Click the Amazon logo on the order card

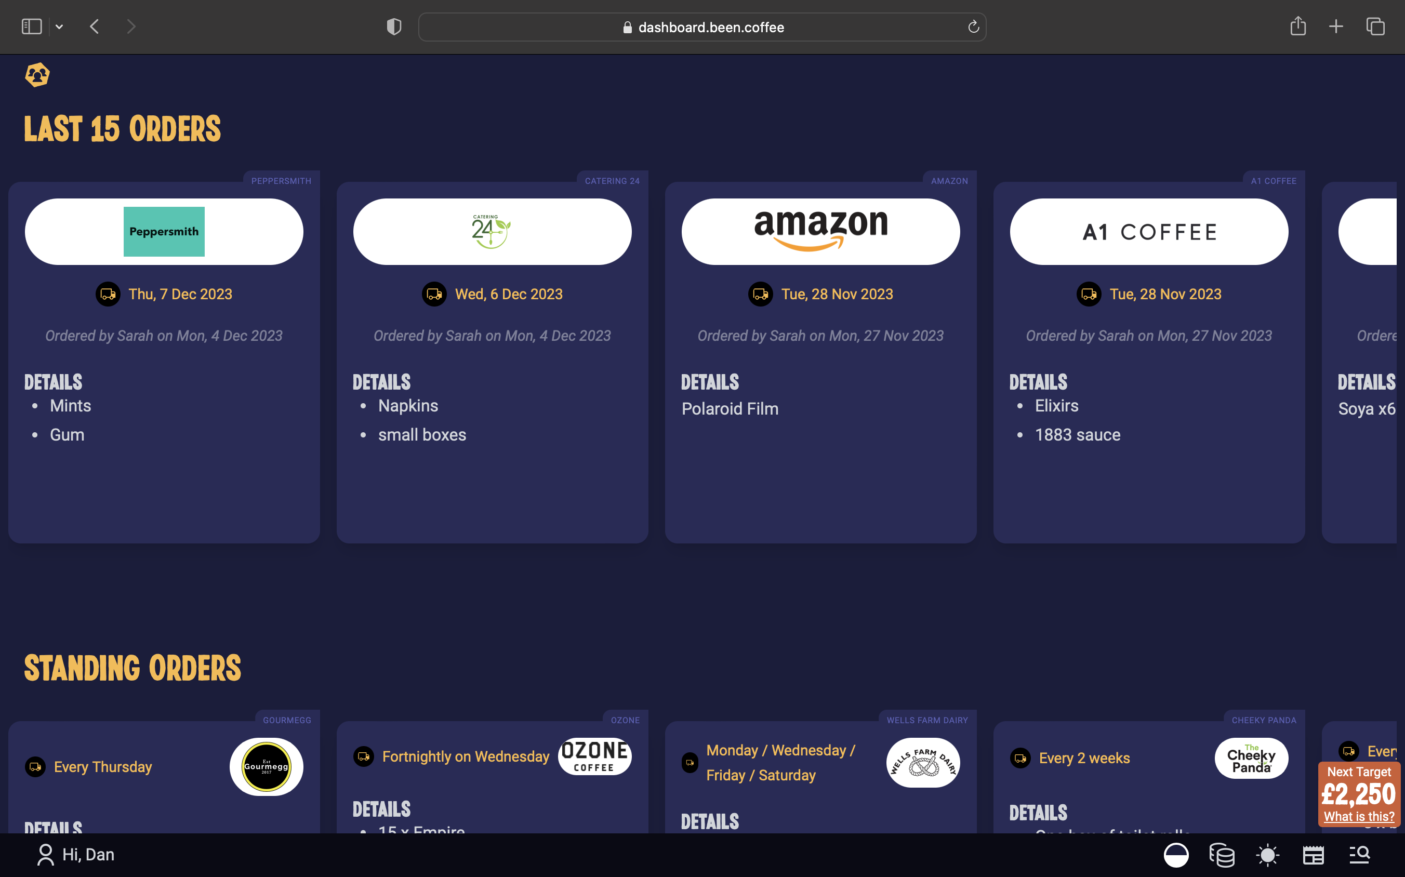coord(821,230)
